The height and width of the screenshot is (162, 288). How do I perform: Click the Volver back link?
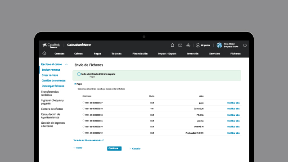tap(78, 148)
